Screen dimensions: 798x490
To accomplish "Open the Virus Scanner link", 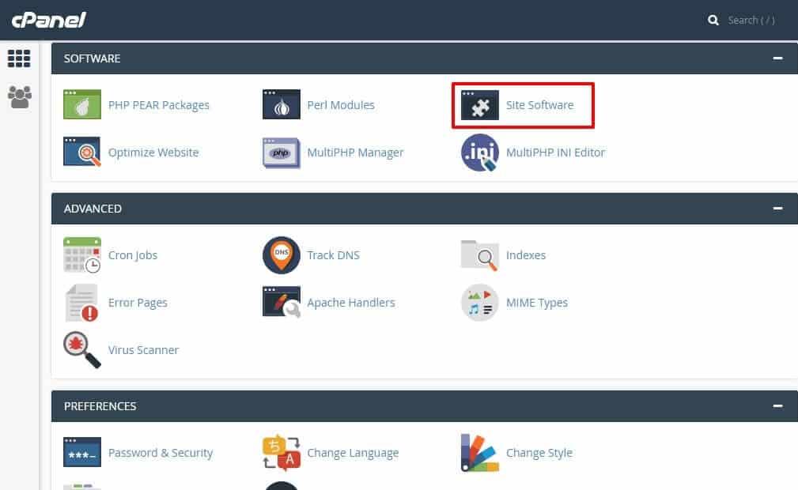I will click(x=143, y=350).
